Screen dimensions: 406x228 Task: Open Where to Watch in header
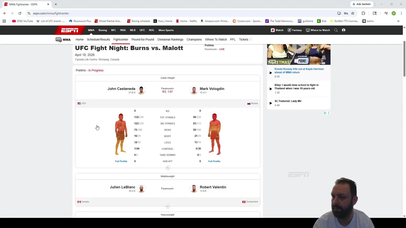click(318, 30)
